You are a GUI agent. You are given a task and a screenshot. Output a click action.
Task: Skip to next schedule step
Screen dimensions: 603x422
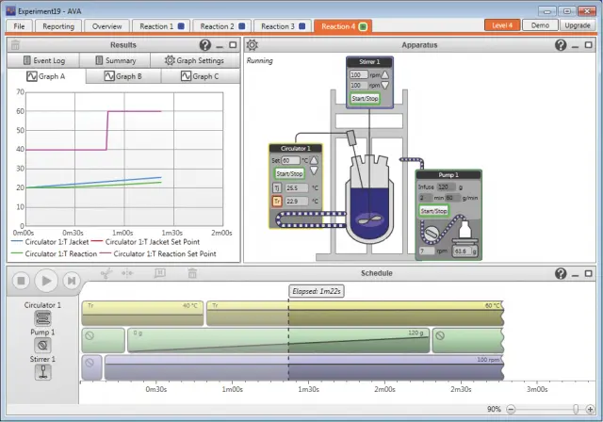[72, 281]
